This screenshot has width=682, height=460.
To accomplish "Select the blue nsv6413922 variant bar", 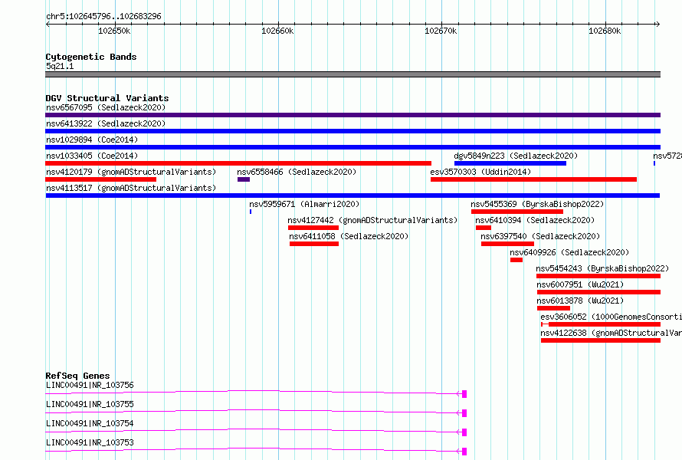I will (x=352, y=131).
